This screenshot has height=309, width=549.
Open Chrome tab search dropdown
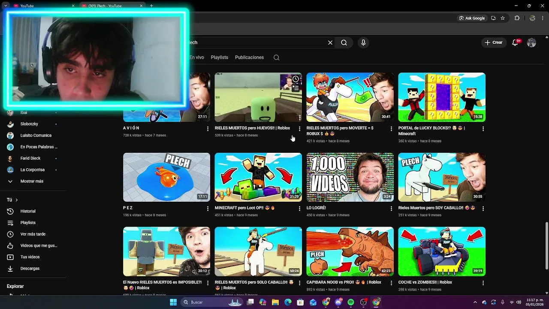tap(6, 6)
